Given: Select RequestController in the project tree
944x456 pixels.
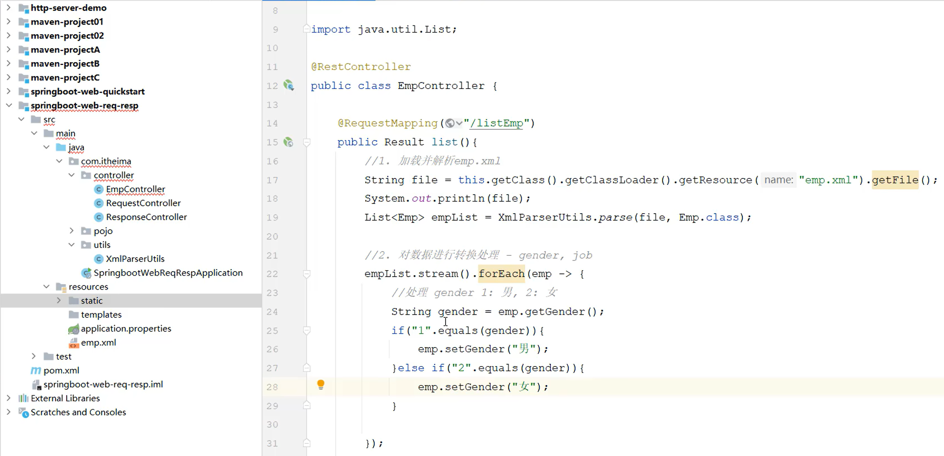Looking at the screenshot, I should coord(143,203).
